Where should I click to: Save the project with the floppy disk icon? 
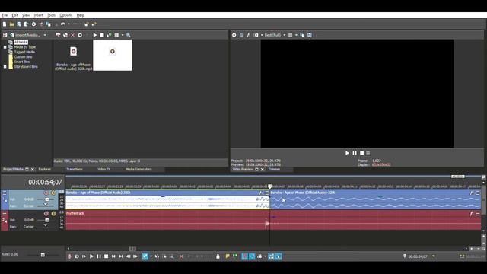point(19,24)
